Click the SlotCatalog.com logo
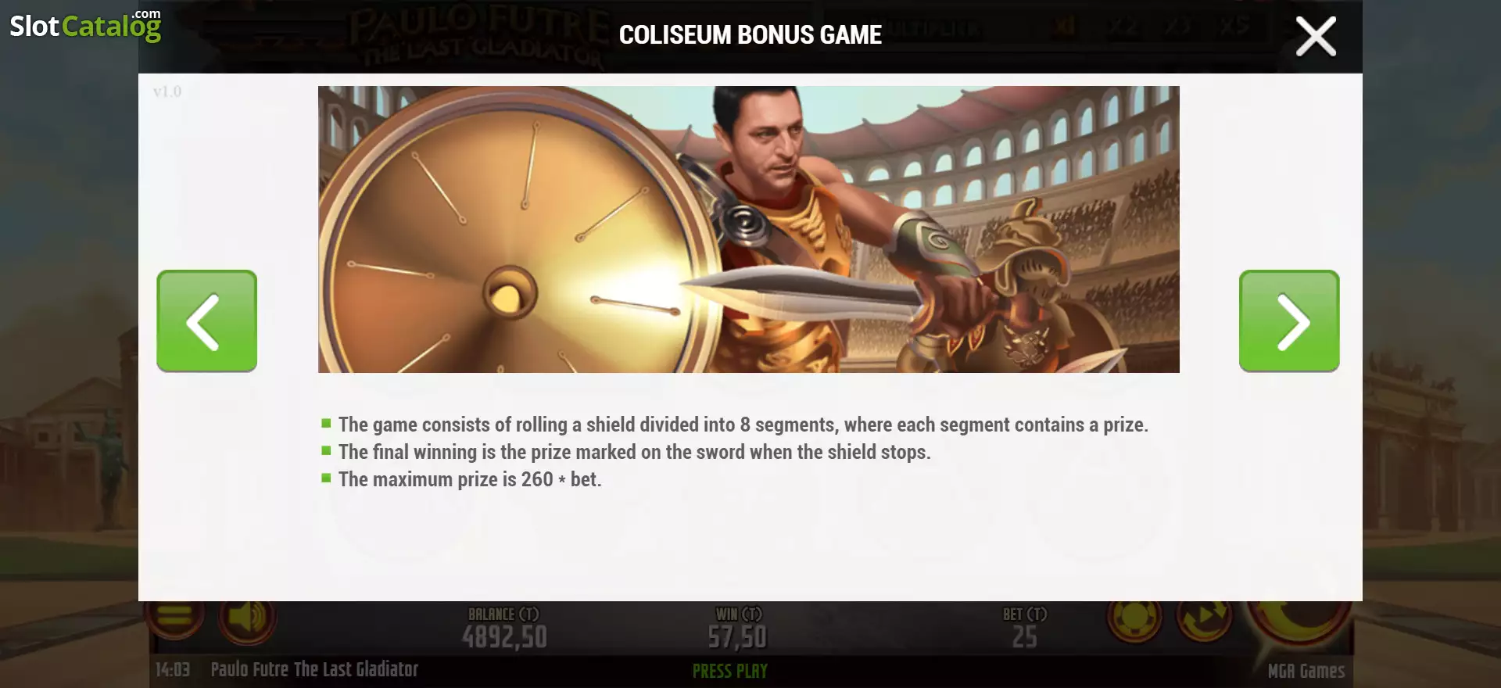The height and width of the screenshot is (688, 1501). click(85, 25)
